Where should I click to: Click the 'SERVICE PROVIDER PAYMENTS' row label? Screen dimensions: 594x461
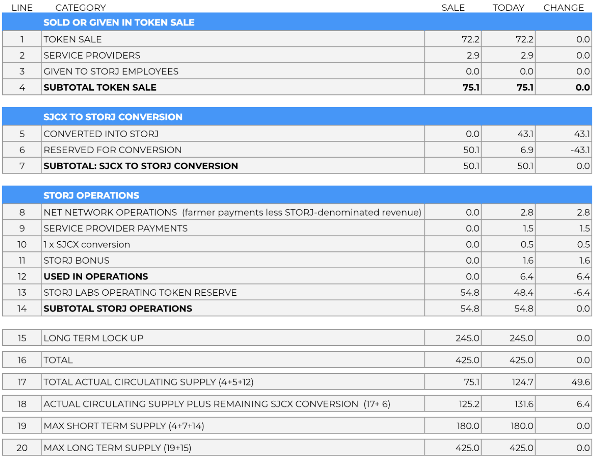pos(115,228)
